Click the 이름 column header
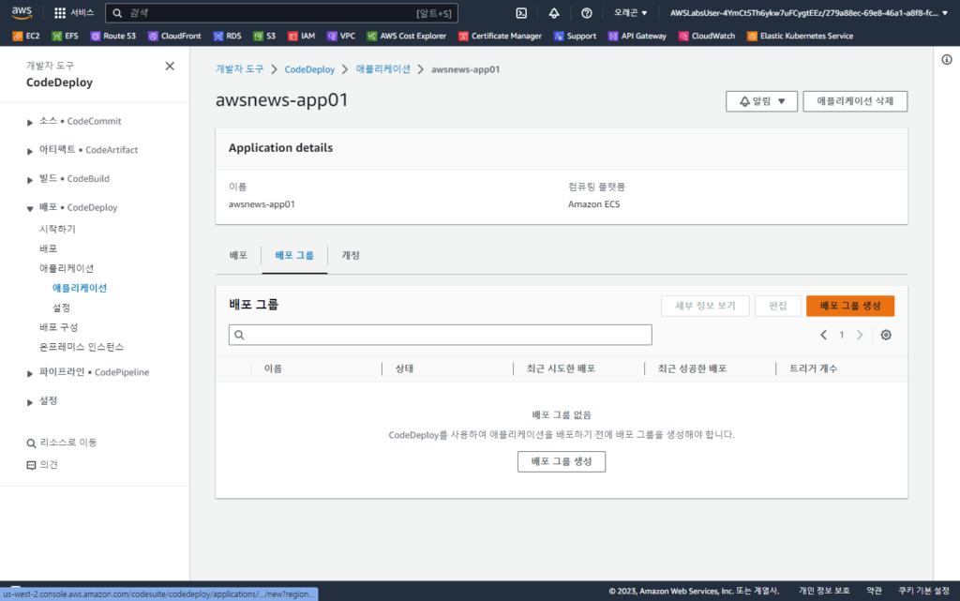 pyautogui.click(x=273, y=368)
